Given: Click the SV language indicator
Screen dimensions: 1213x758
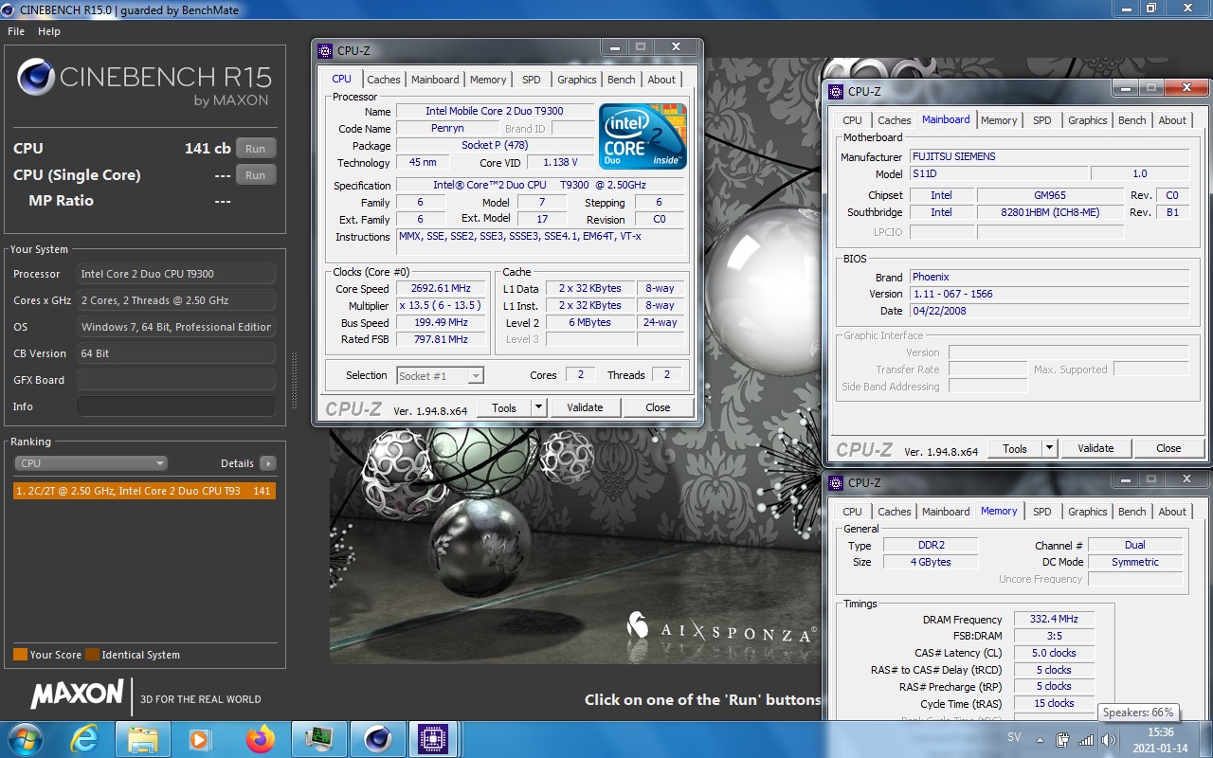Looking at the screenshot, I should (x=1014, y=737).
